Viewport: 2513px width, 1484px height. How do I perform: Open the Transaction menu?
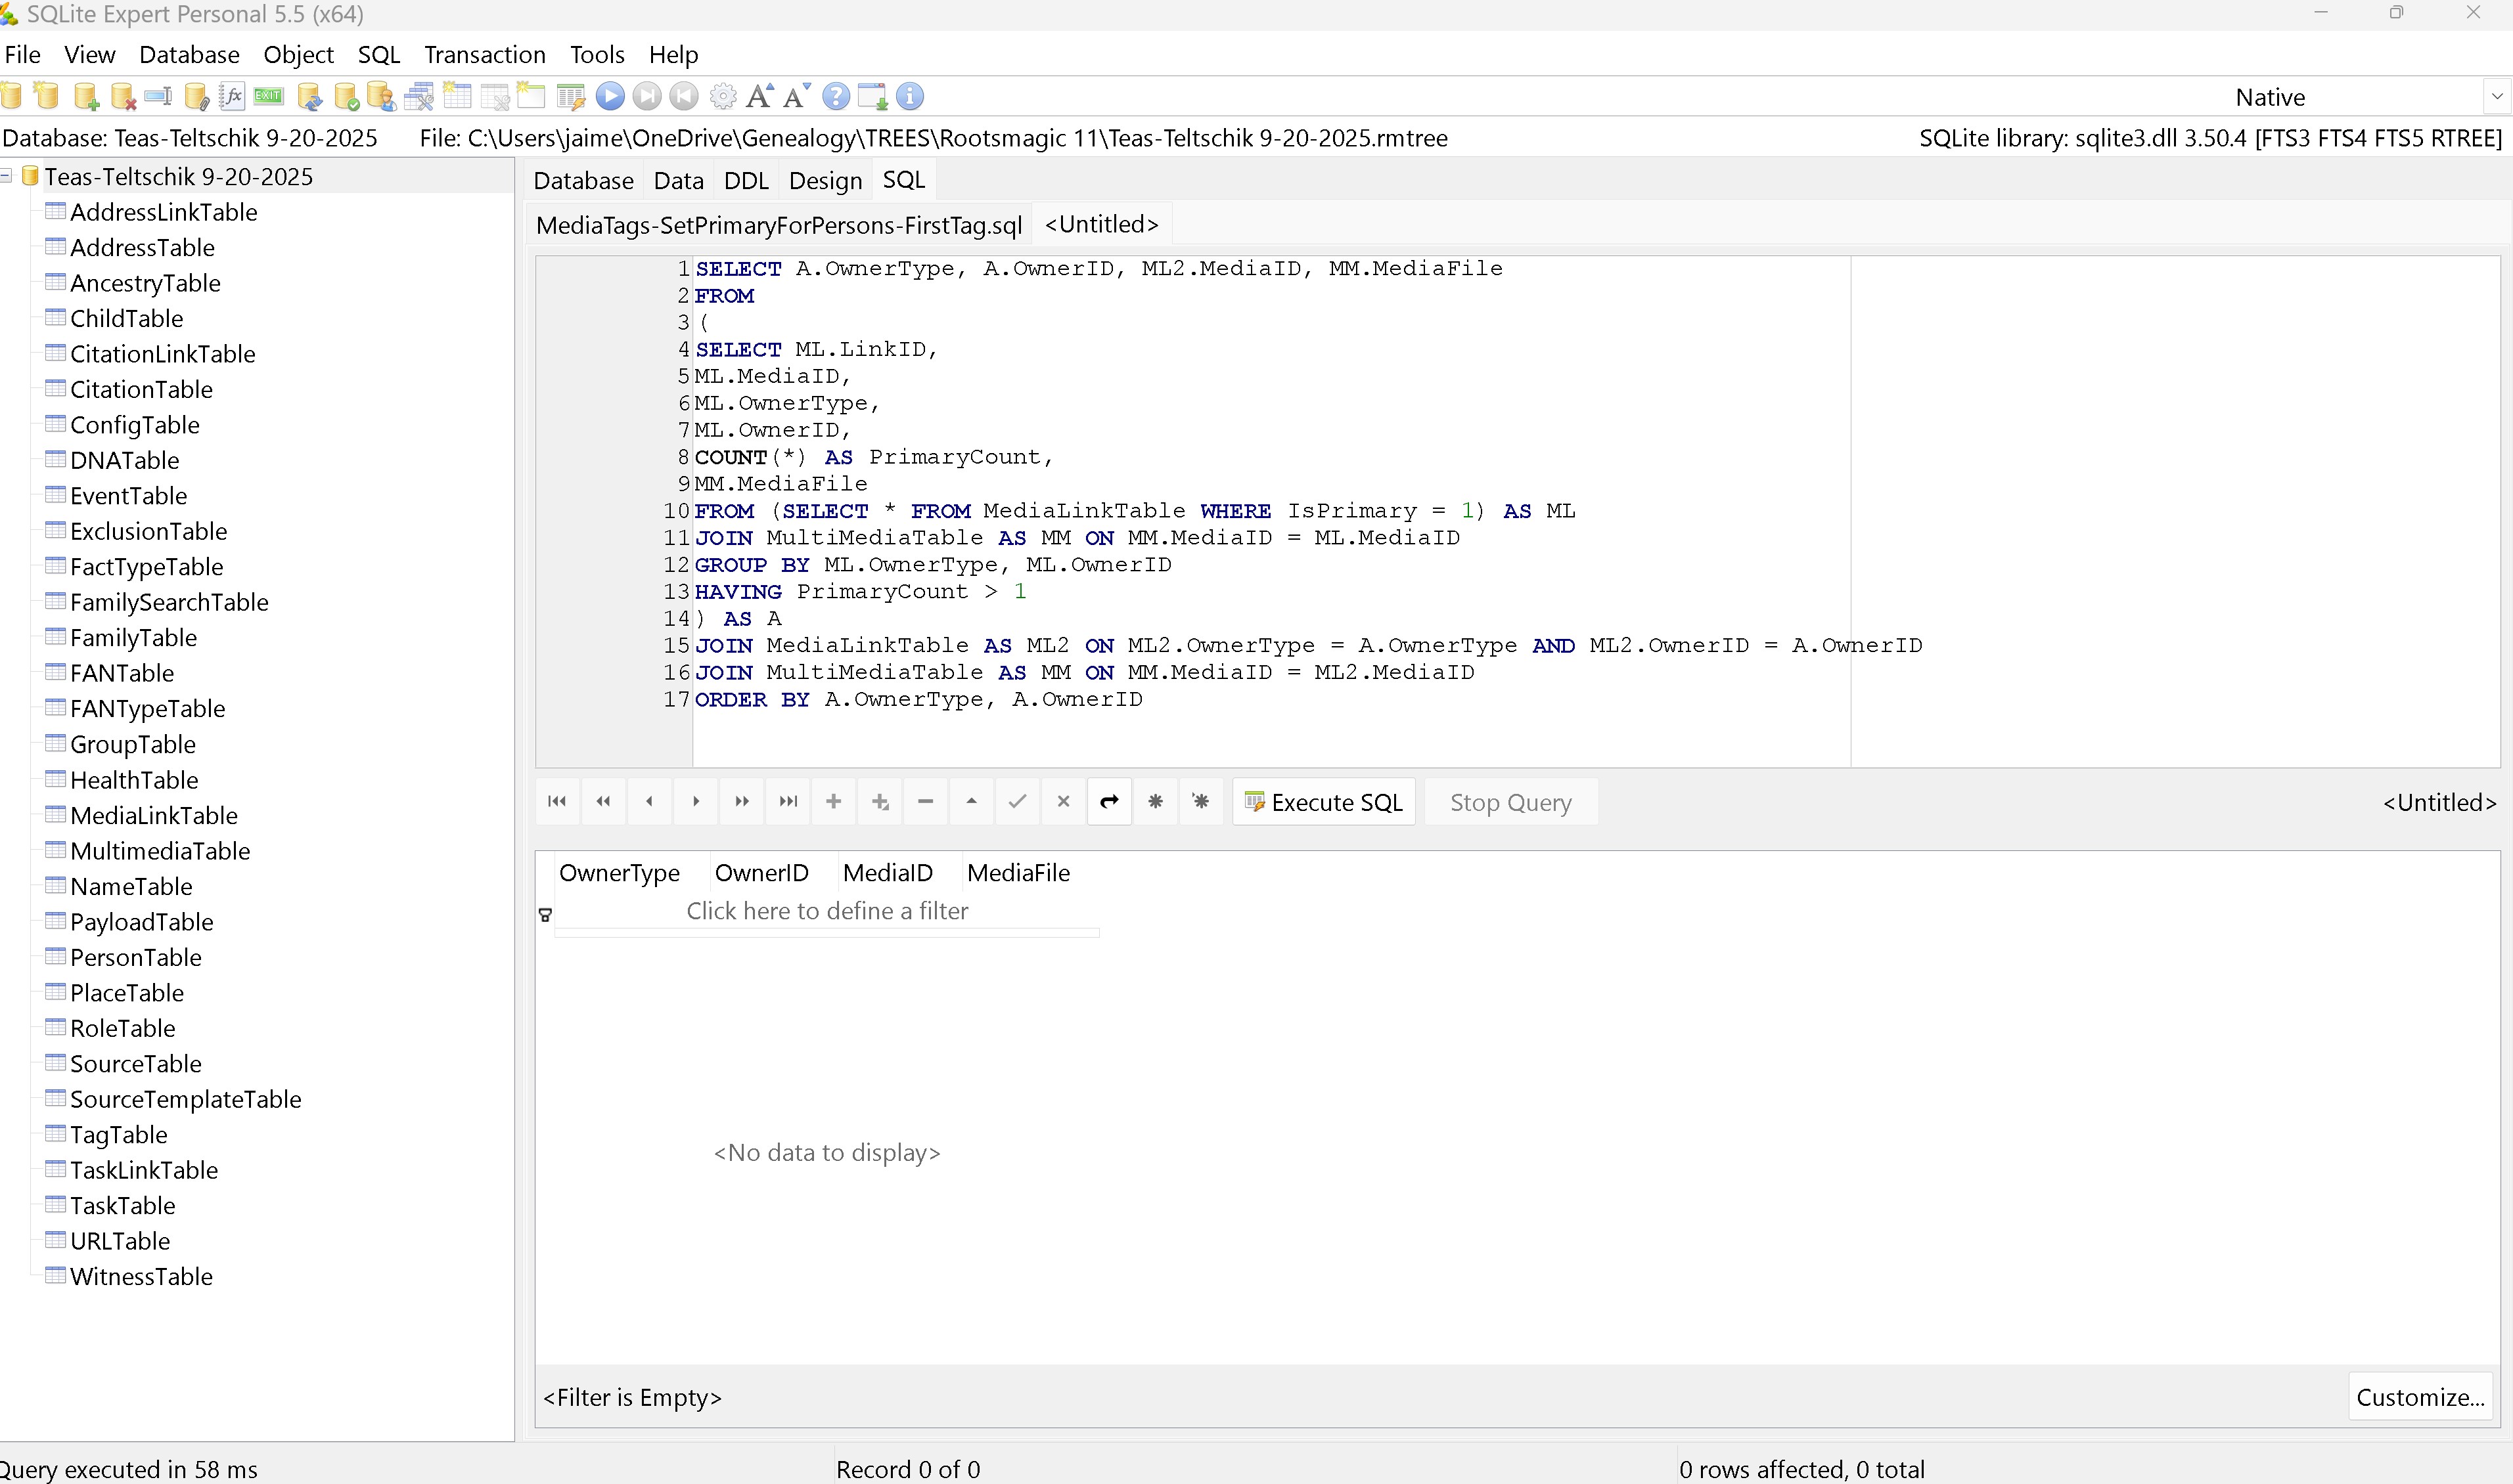(x=484, y=55)
